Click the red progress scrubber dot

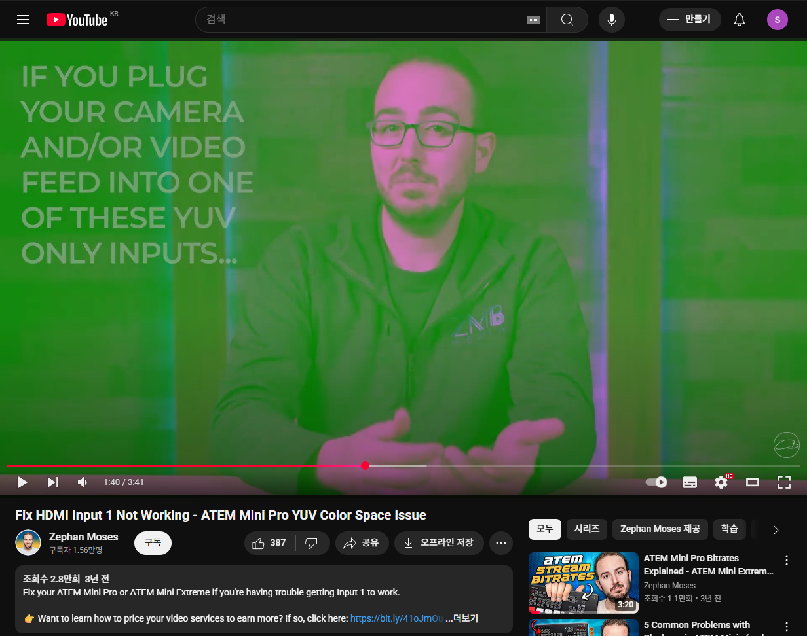coord(365,465)
